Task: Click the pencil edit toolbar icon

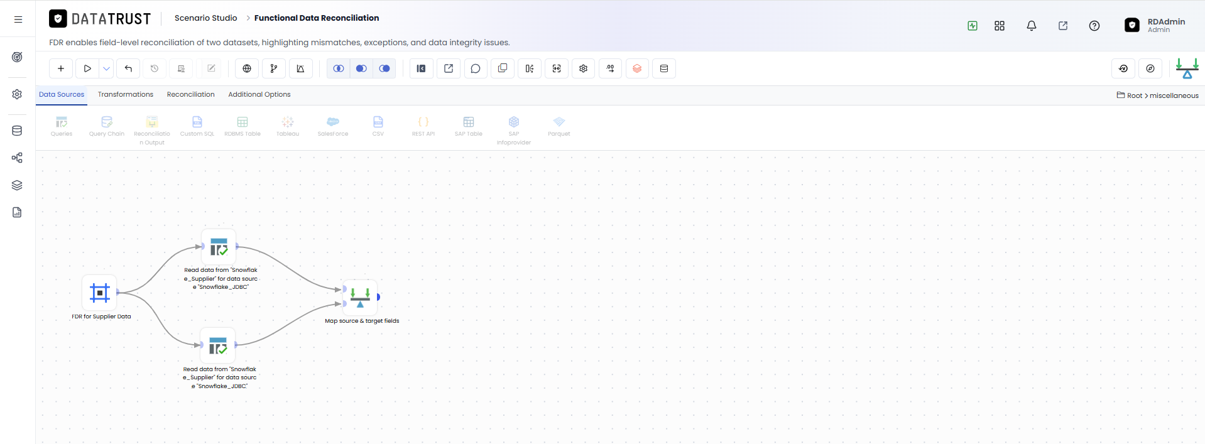Action: (x=211, y=68)
